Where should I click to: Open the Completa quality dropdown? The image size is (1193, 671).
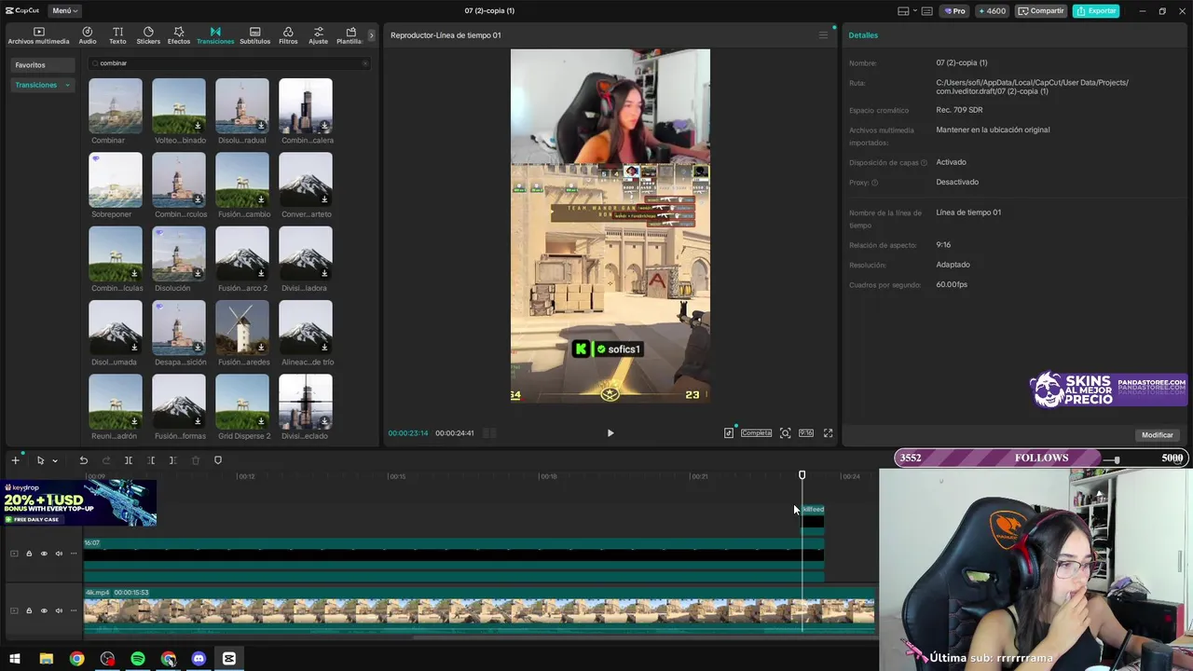coord(756,433)
